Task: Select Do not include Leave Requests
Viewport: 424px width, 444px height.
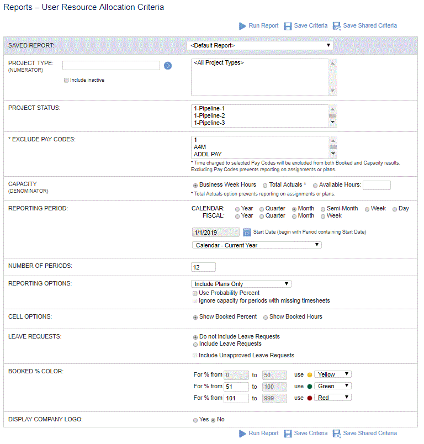Action: (x=195, y=337)
